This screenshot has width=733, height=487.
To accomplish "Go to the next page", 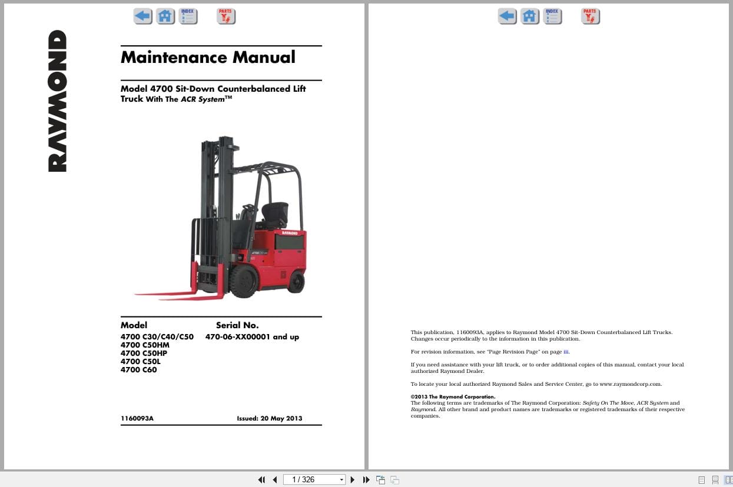I will 353,480.
